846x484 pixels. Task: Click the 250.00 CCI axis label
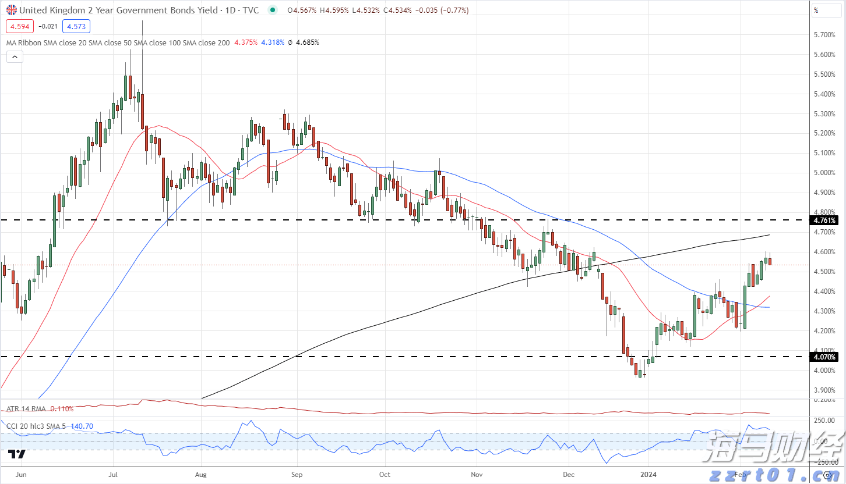(x=823, y=420)
